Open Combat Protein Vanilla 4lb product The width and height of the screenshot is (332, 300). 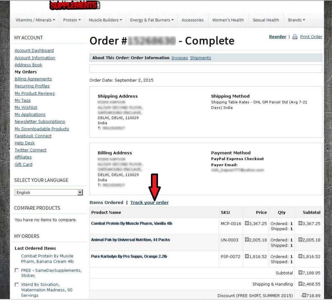131,223
